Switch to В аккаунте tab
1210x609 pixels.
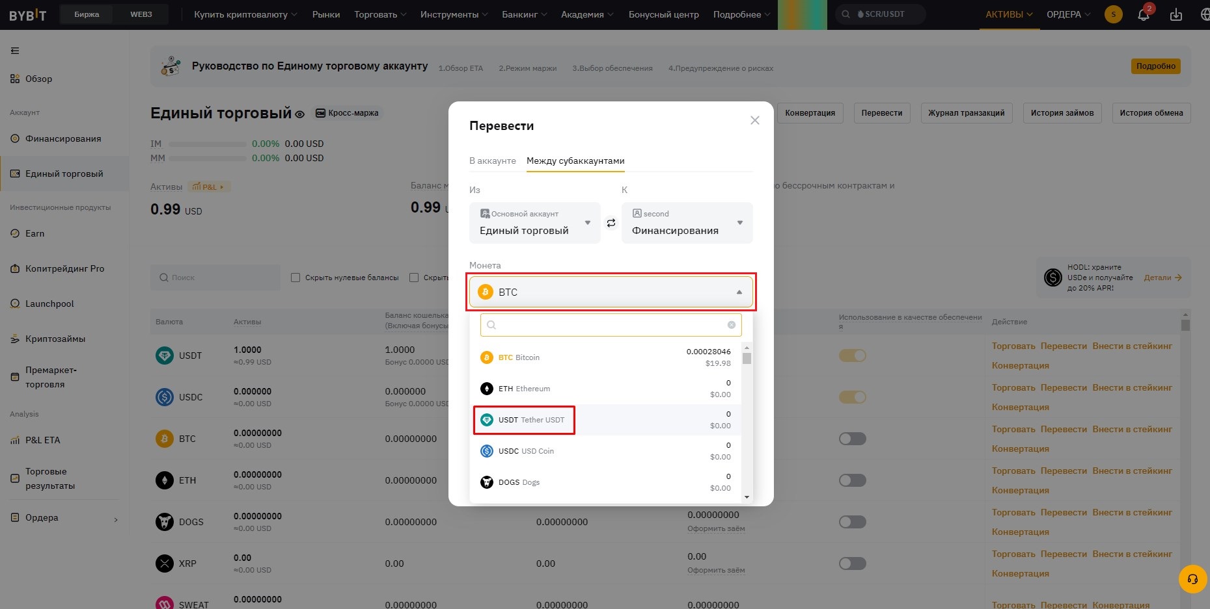[493, 161]
